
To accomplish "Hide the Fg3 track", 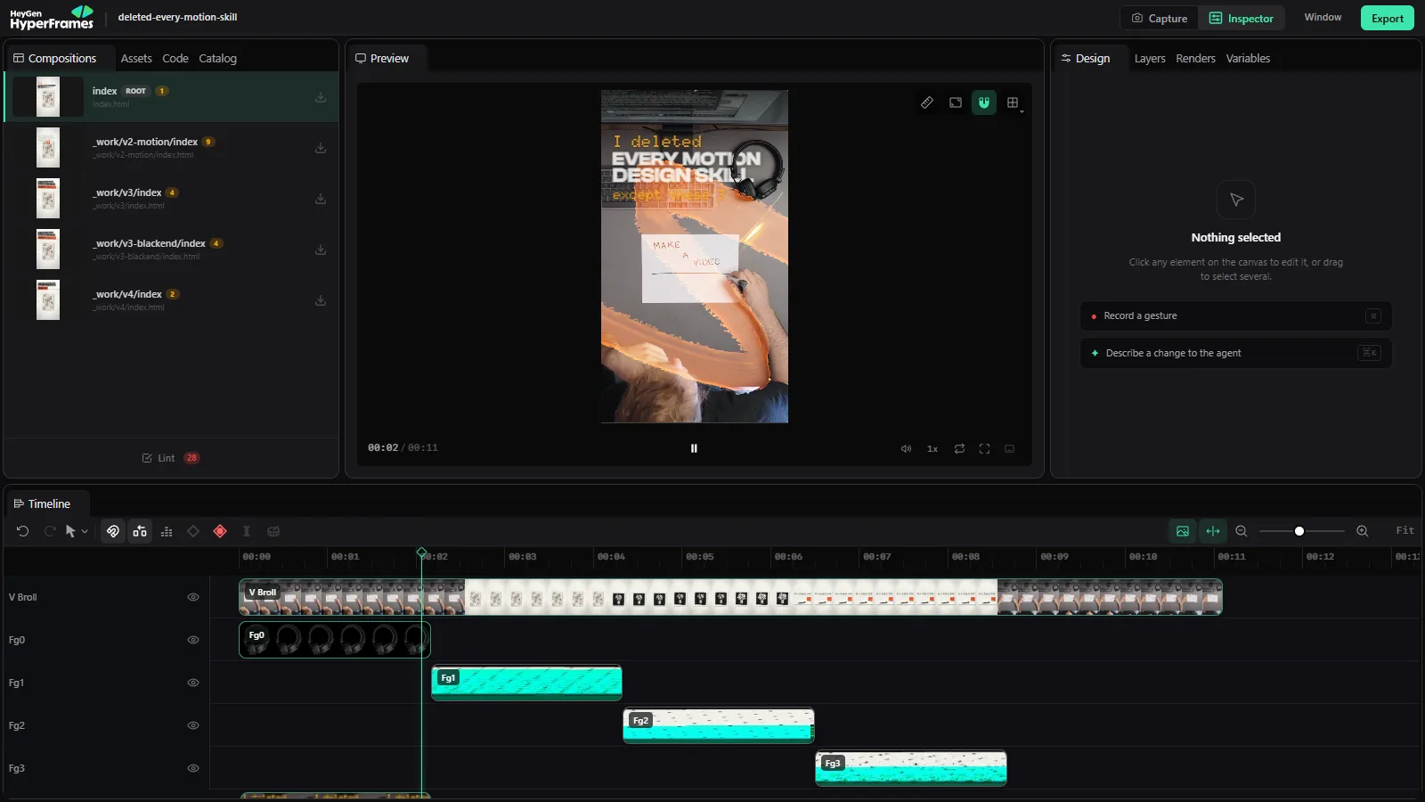I will tap(193, 768).
